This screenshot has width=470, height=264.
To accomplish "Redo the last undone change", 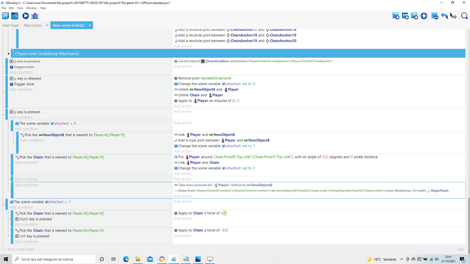I will (x=454, y=16).
